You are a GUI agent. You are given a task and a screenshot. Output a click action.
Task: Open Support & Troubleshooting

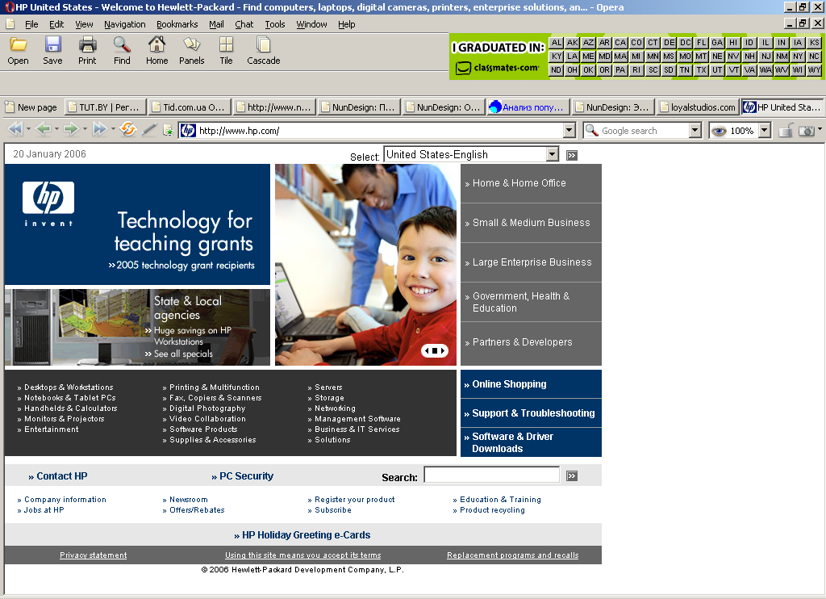point(533,413)
